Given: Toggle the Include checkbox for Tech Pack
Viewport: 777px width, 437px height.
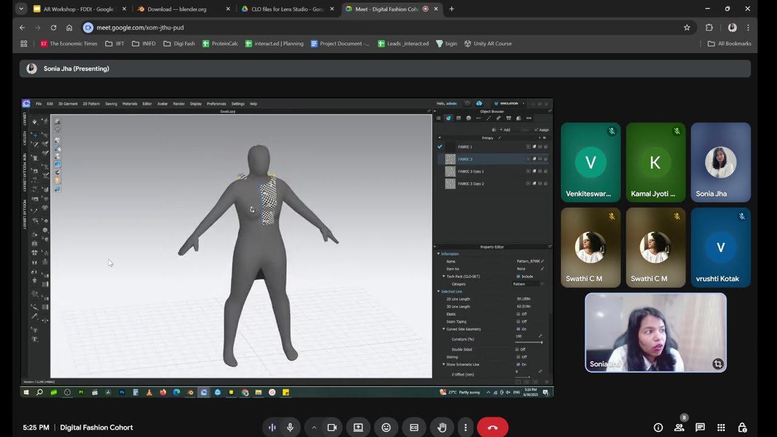Looking at the screenshot, I should tap(518, 276).
